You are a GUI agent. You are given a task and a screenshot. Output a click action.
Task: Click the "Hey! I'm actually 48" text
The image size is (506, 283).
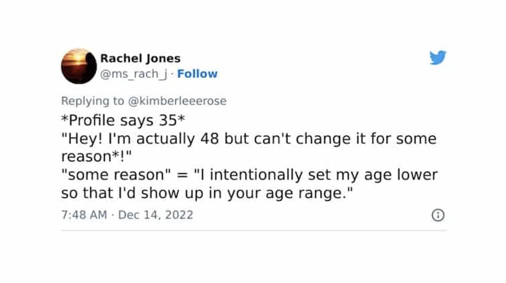140,139
